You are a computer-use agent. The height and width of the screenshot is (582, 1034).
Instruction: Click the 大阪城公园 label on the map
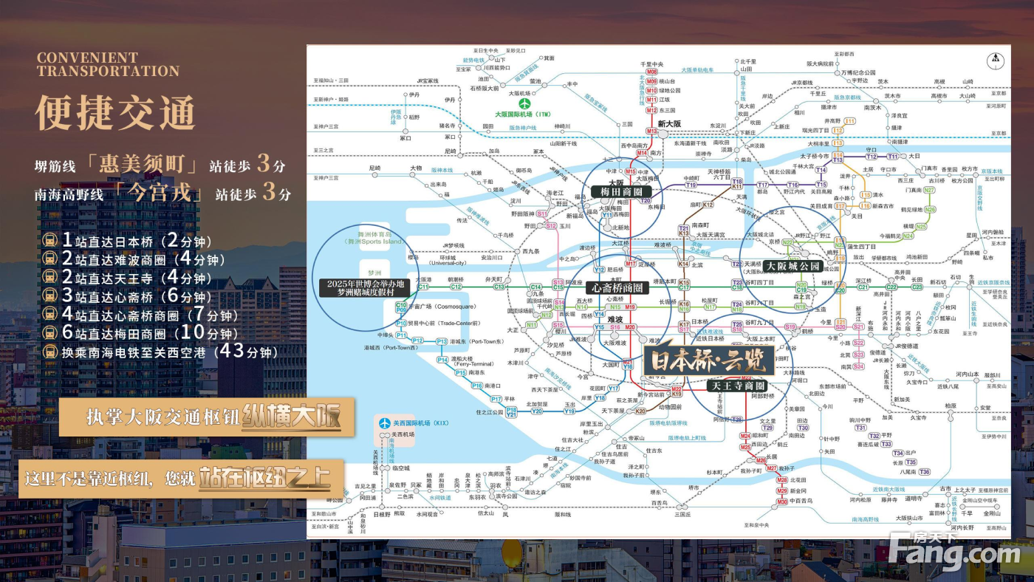pyautogui.click(x=792, y=266)
